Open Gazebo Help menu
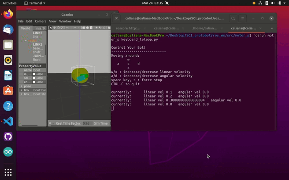289x180 pixels. 78,22
